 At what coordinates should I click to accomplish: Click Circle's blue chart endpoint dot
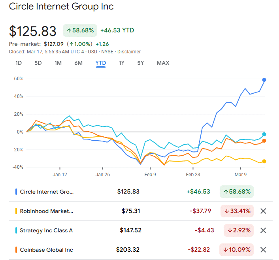click(x=264, y=80)
